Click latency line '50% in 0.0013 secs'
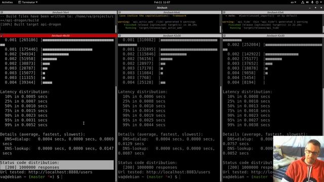 click(249, 106)
